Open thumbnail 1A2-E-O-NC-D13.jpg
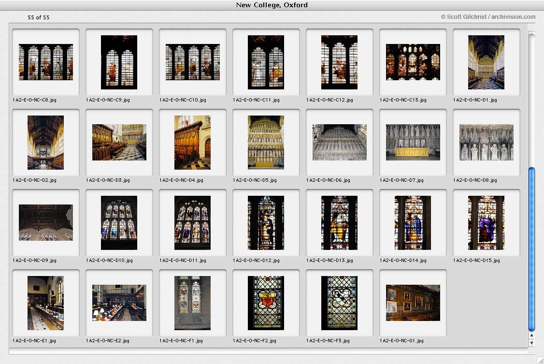This screenshot has height=364, width=544. [x=339, y=223]
